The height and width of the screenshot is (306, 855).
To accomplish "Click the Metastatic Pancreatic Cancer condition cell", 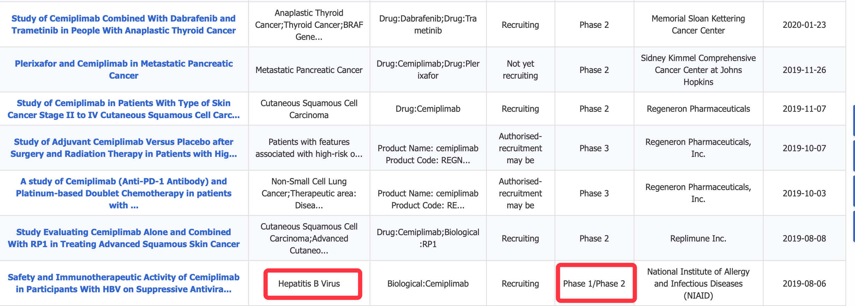I will pyautogui.click(x=309, y=70).
